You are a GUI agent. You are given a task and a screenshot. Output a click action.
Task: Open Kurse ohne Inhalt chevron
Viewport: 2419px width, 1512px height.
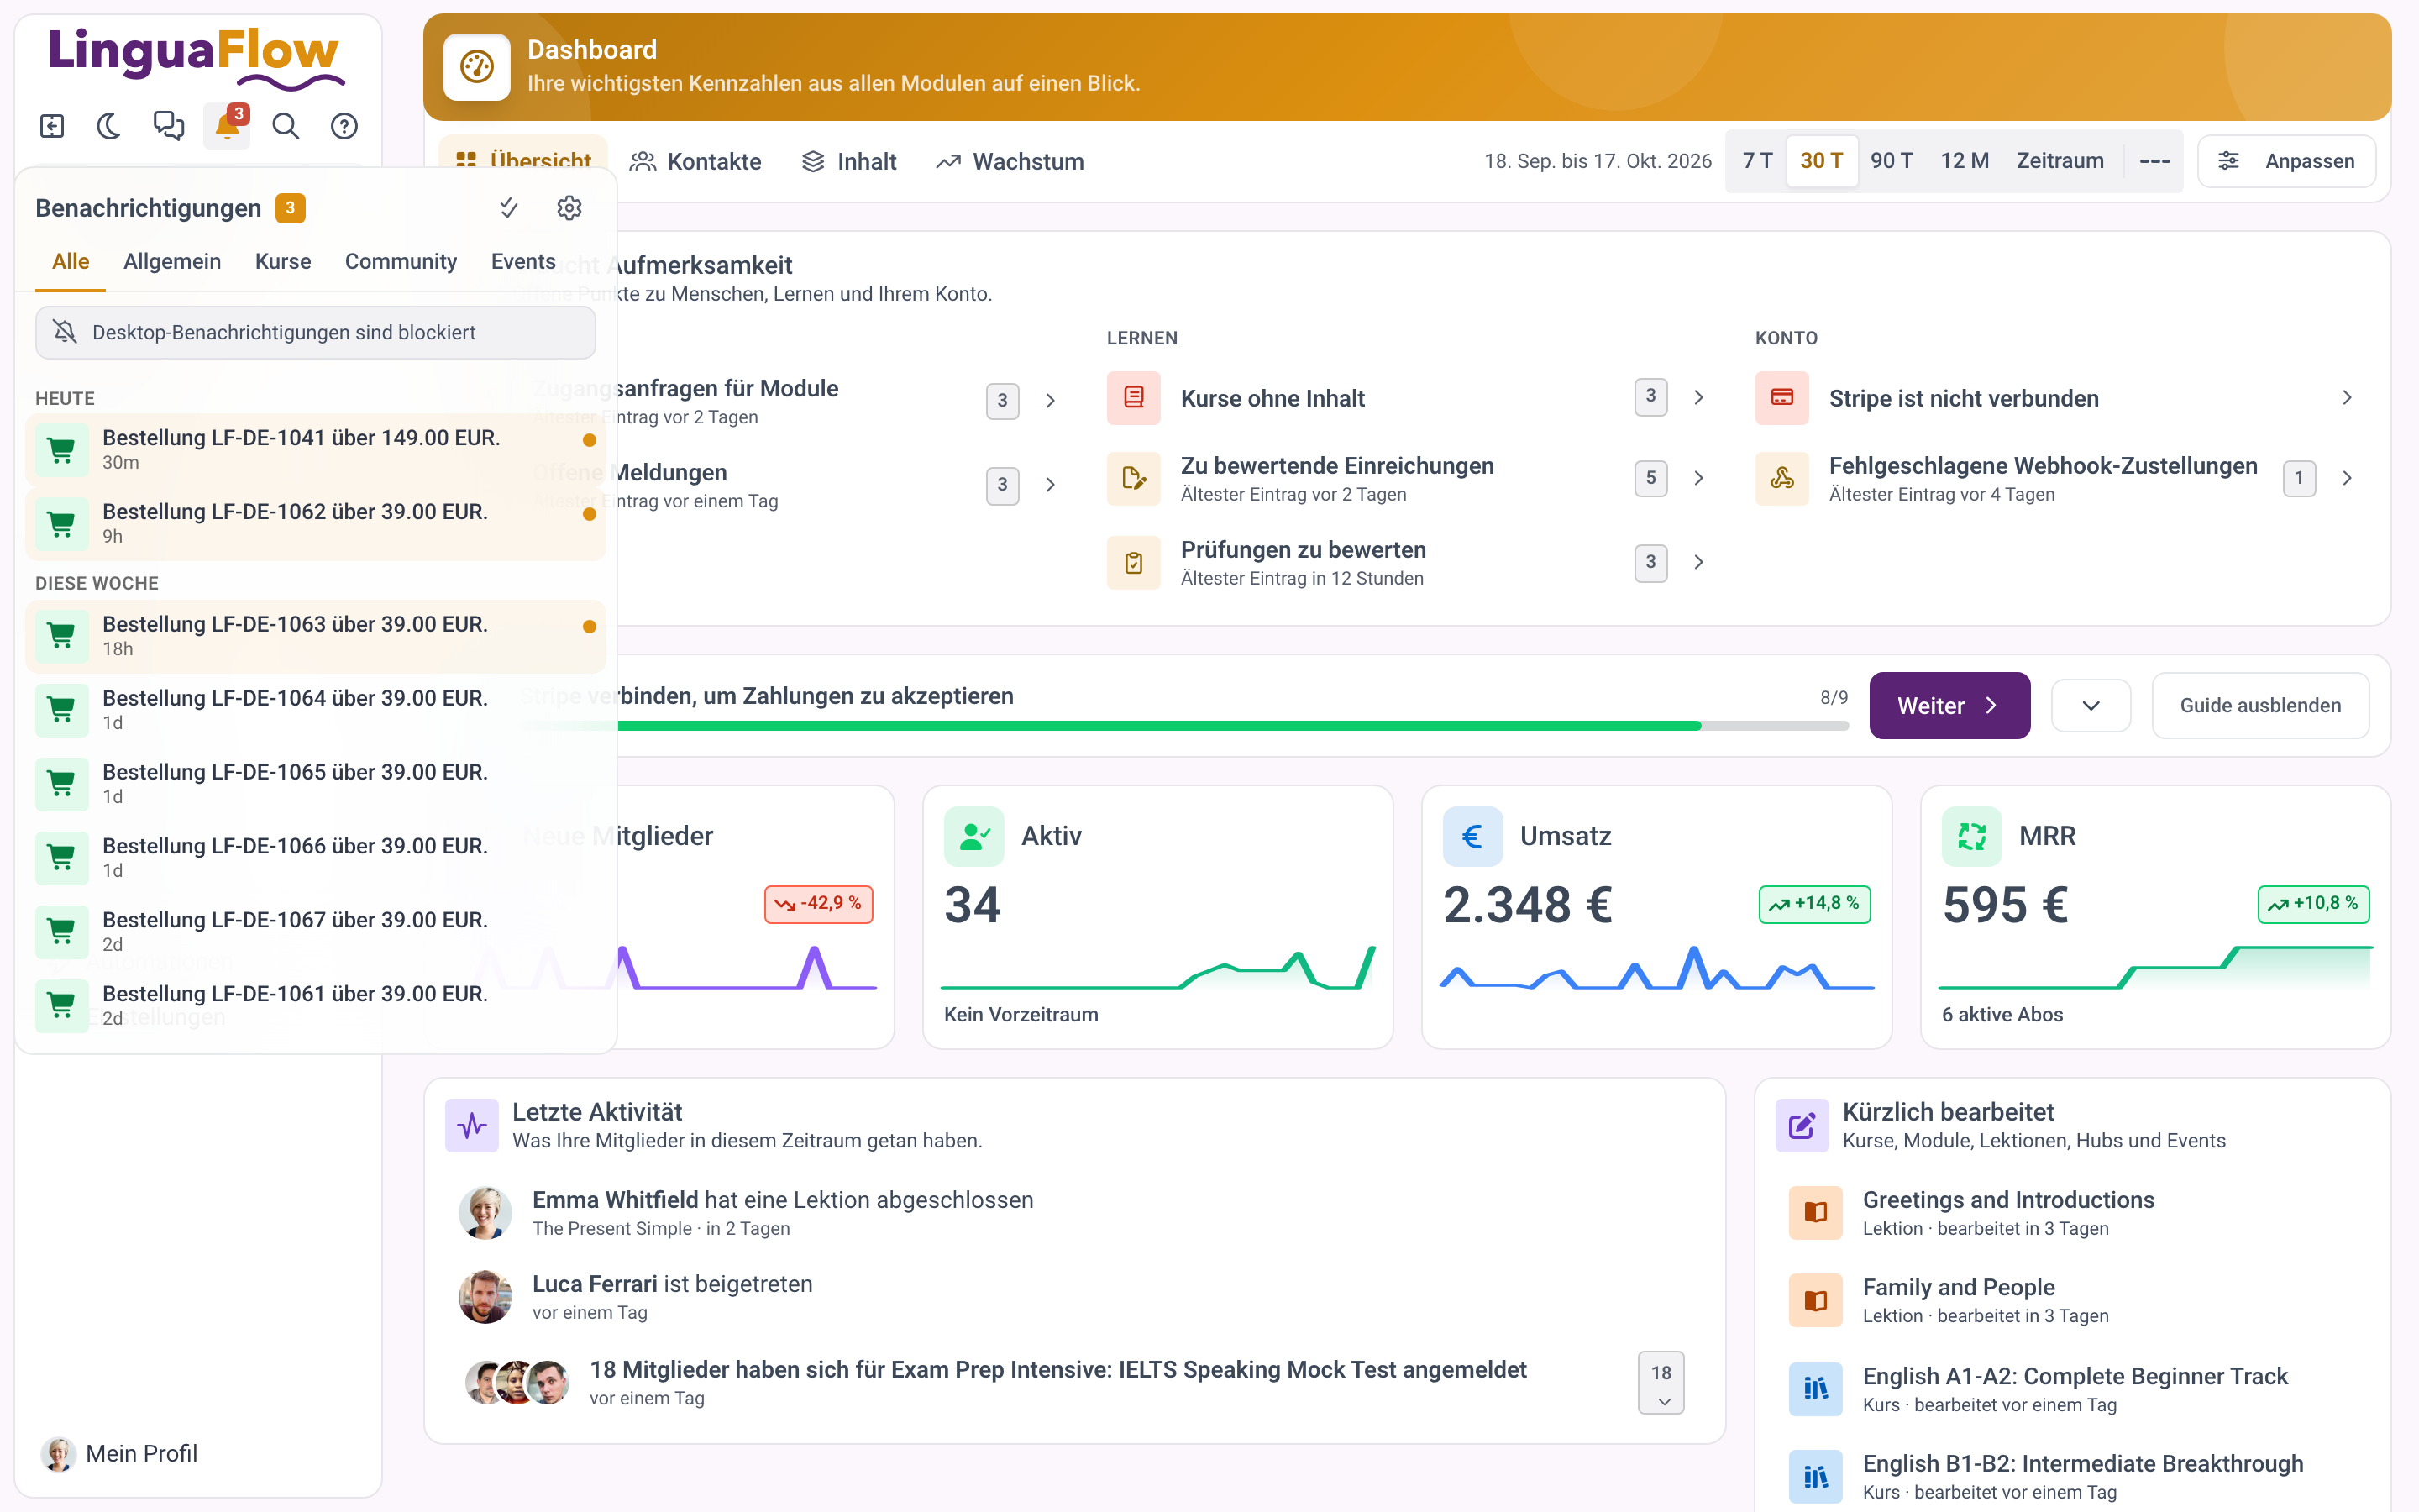tap(1698, 398)
